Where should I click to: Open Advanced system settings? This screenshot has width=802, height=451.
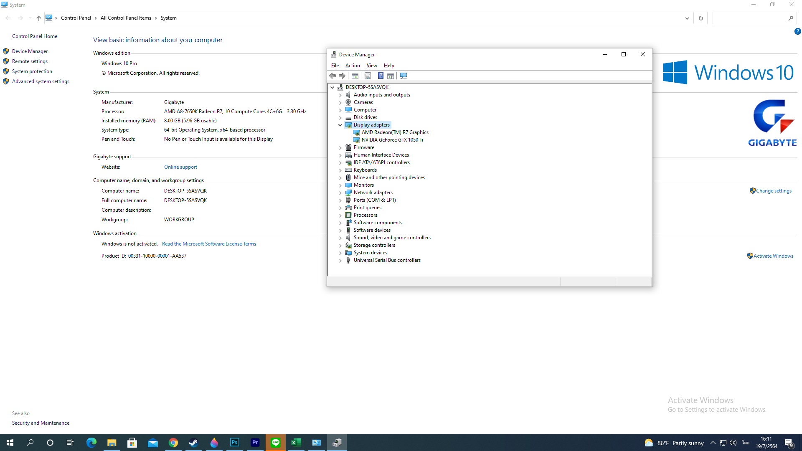tap(41, 81)
